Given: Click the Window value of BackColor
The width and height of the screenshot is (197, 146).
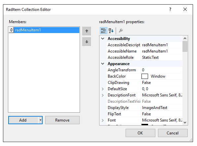Looking at the screenshot, I should [x=158, y=76].
